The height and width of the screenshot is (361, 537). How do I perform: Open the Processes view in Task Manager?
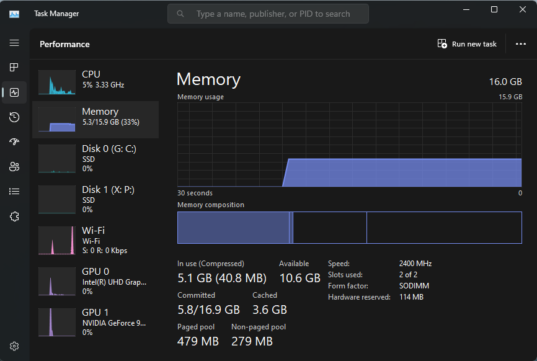click(x=14, y=68)
